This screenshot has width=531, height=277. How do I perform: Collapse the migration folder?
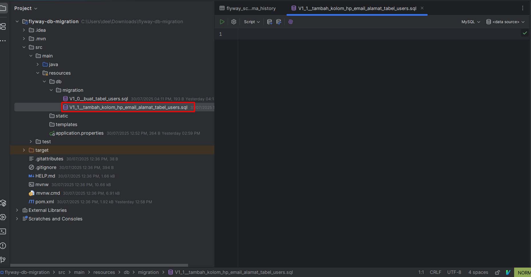[51, 90]
